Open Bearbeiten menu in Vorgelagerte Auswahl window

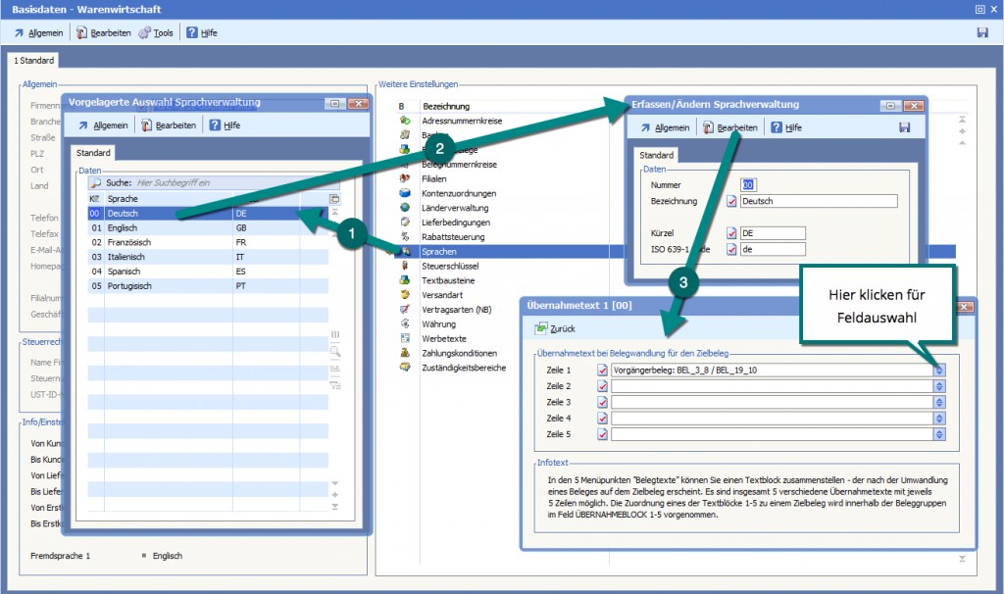(169, 125)
